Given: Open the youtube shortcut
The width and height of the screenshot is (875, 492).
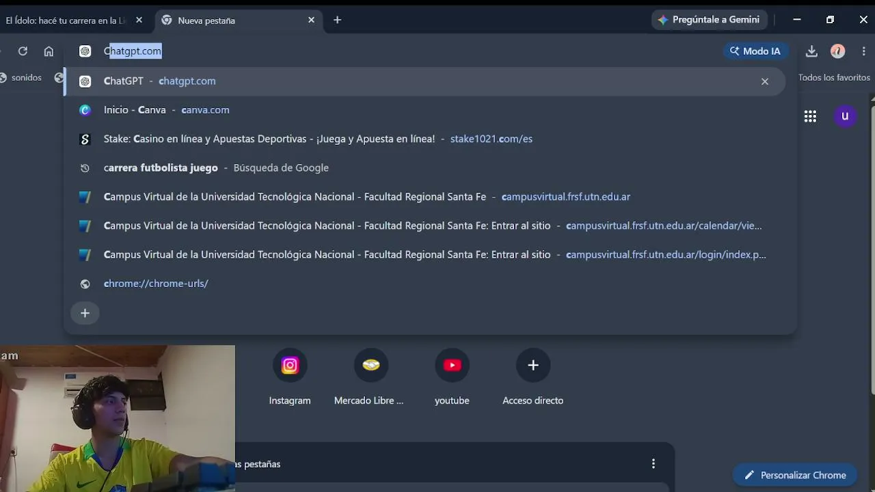Looking at the screenshot, I should [452, 376].
